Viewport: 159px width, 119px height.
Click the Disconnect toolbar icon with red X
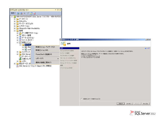click(21, 13)
